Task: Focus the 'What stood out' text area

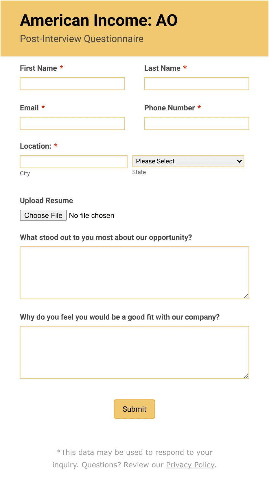Action: pyautogui.click(x=134, y=273)
